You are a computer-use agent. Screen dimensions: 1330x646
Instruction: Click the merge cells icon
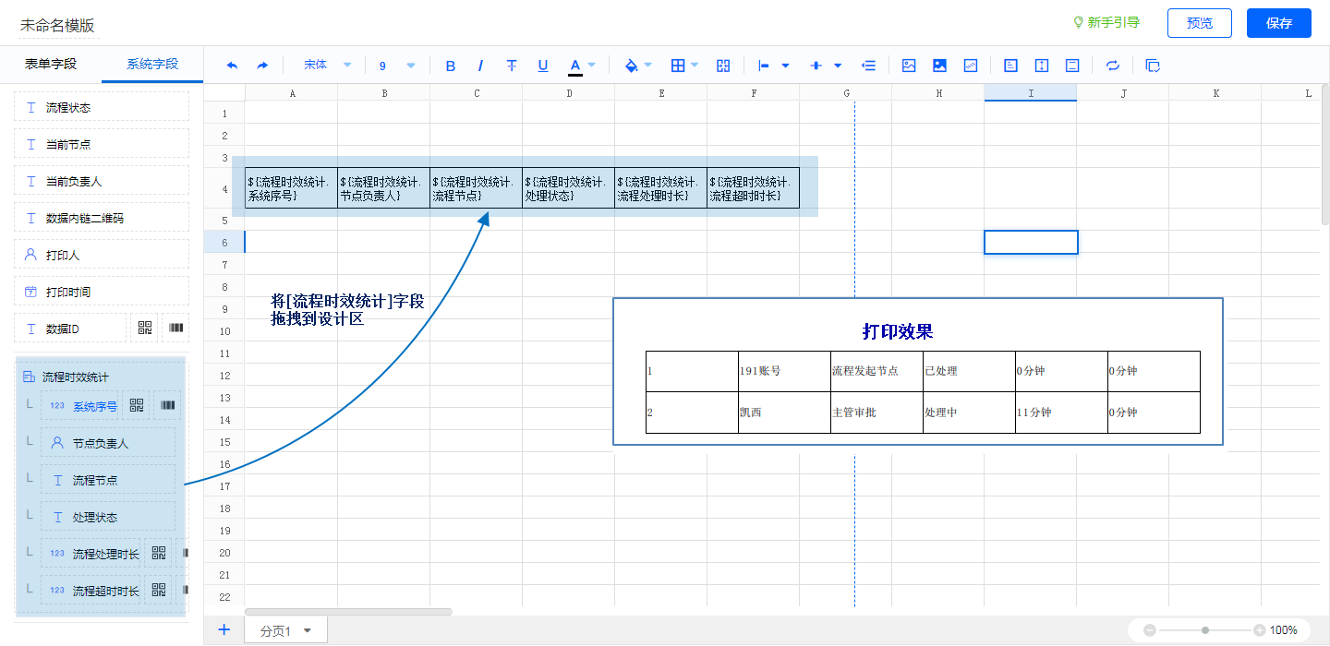(723, 66)
